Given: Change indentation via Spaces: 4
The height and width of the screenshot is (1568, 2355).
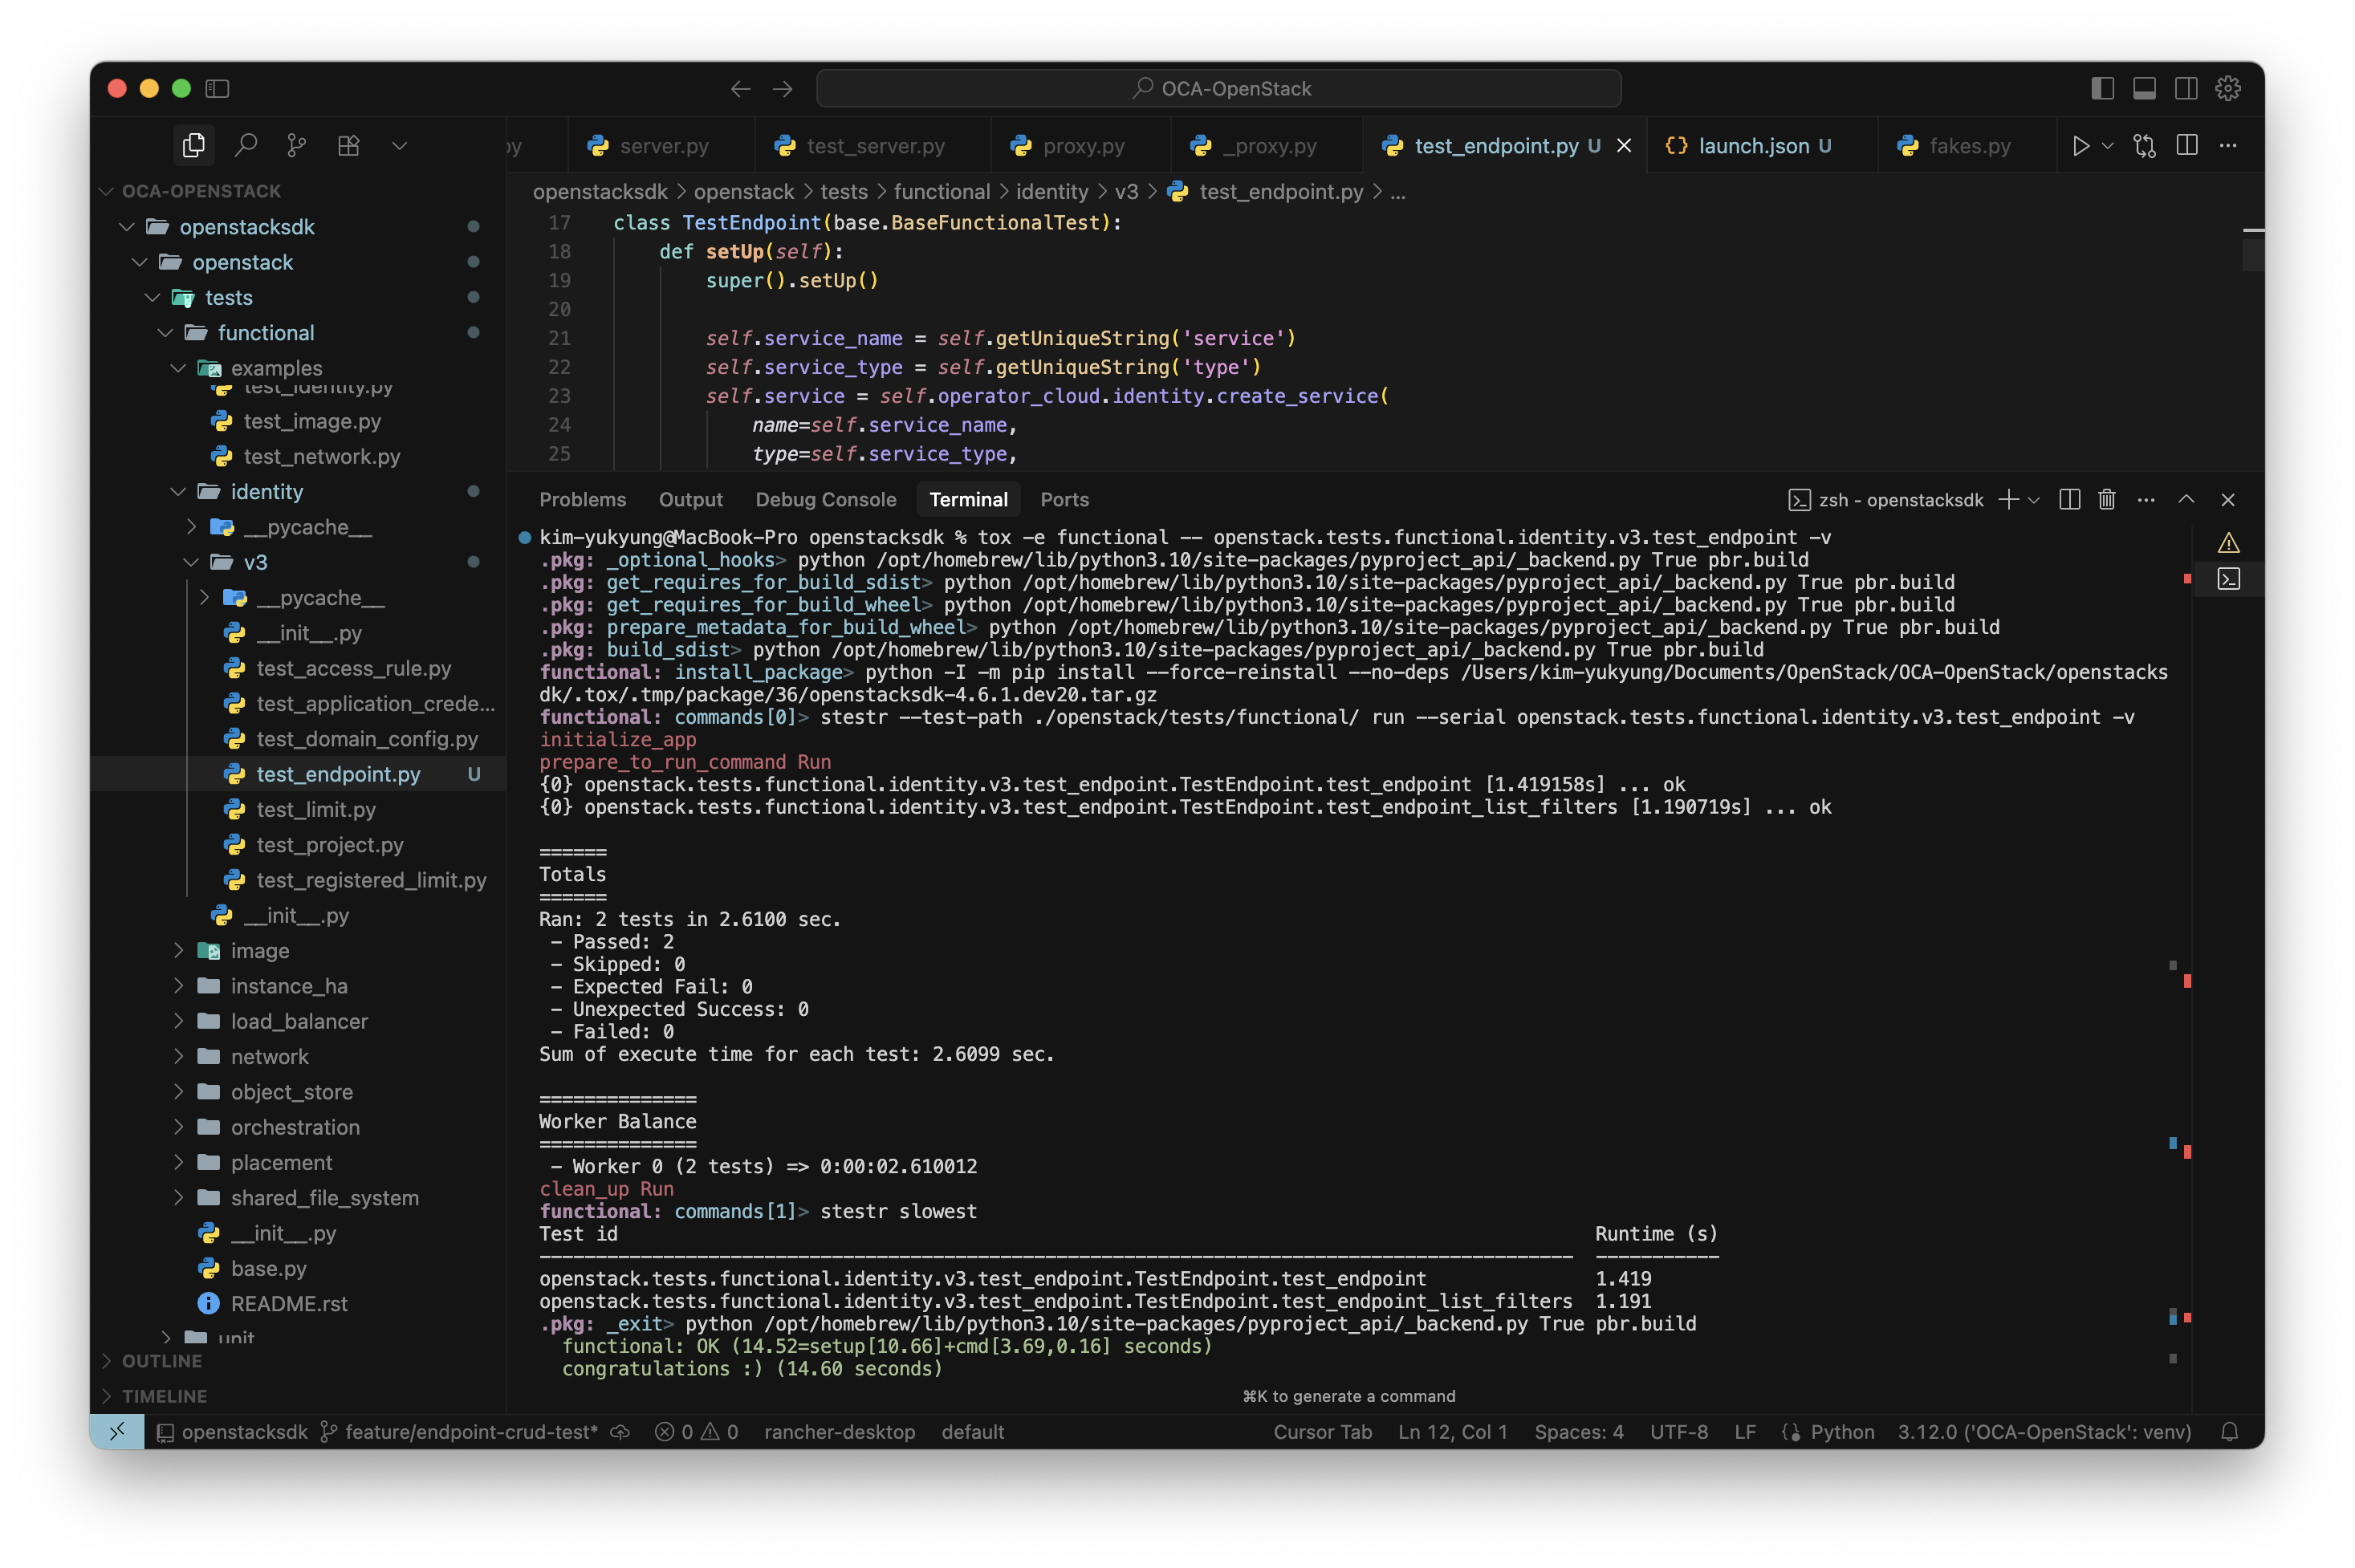Looking at the screenshot, I should pos(1578,1431).
